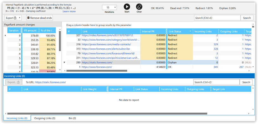Sort by the Iteration column header
The width and height of the screenshot is (258, 124).
[14, 30]
